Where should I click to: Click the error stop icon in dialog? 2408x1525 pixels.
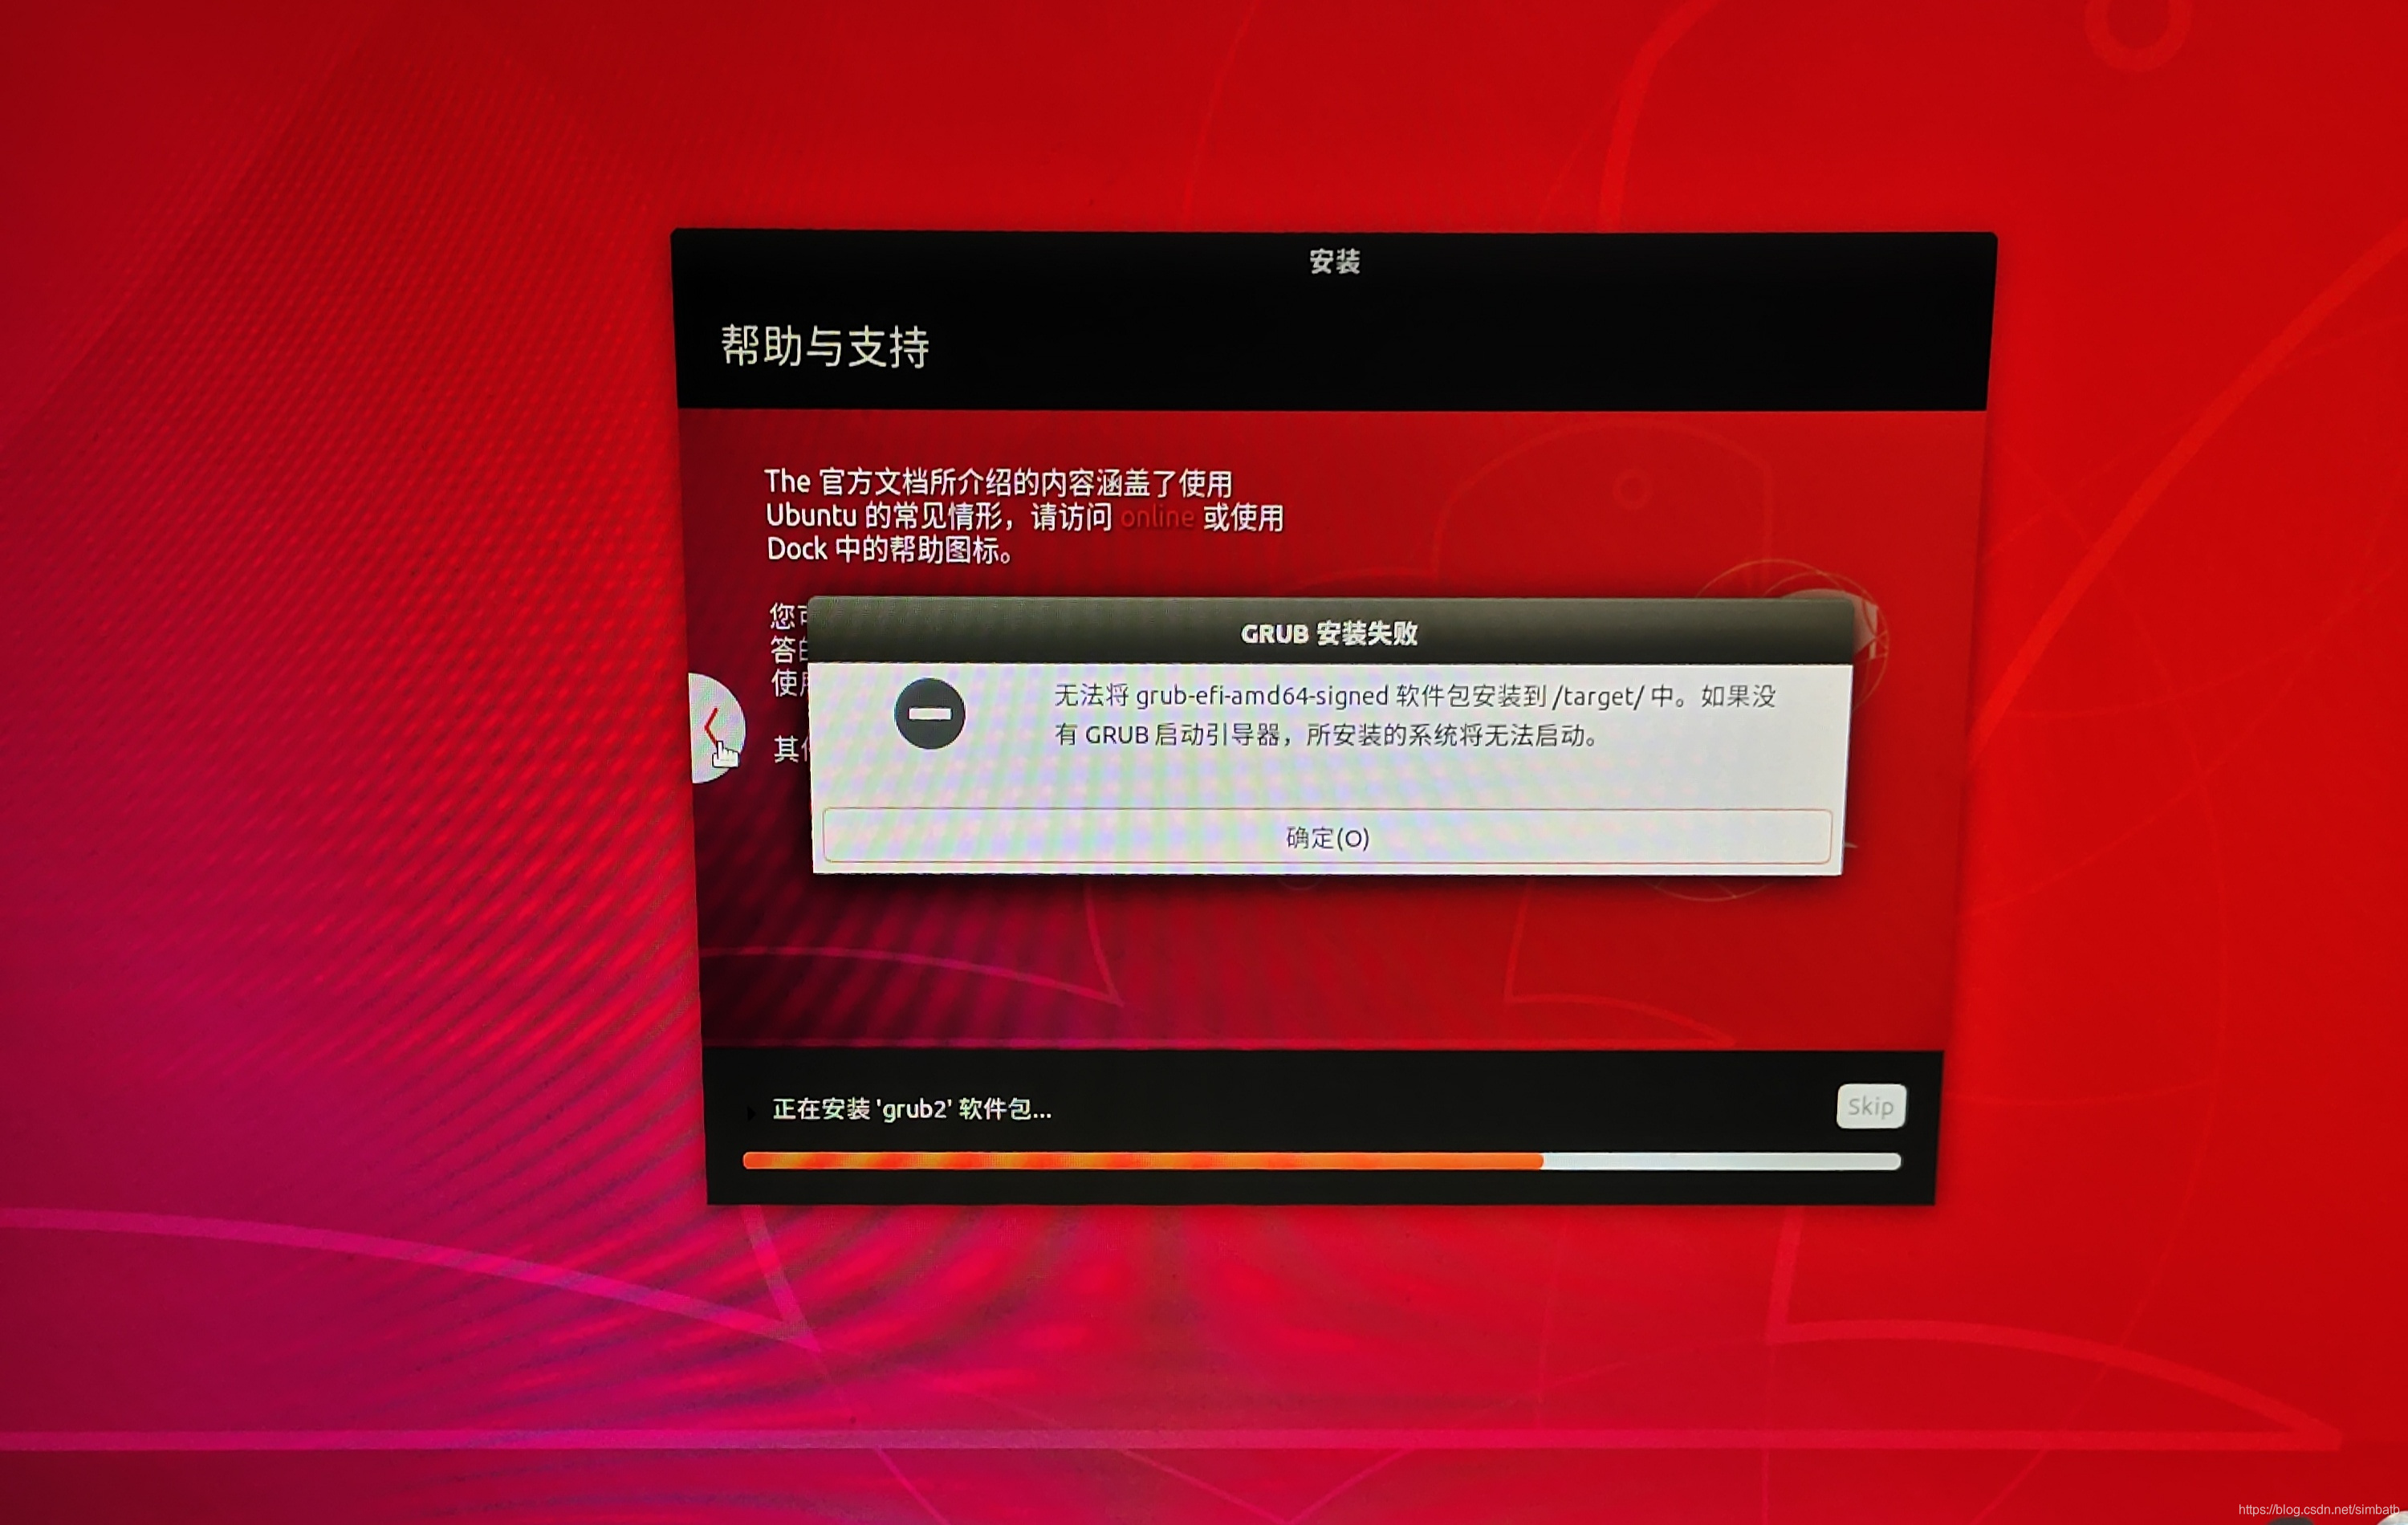click(x=929, y=713)
